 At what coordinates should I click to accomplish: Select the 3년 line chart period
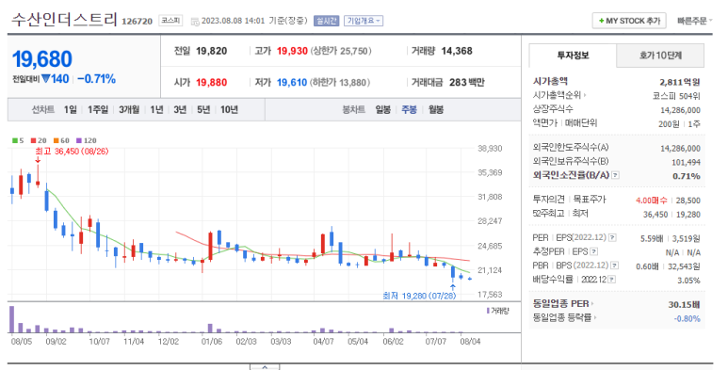(x=180, y=109)
